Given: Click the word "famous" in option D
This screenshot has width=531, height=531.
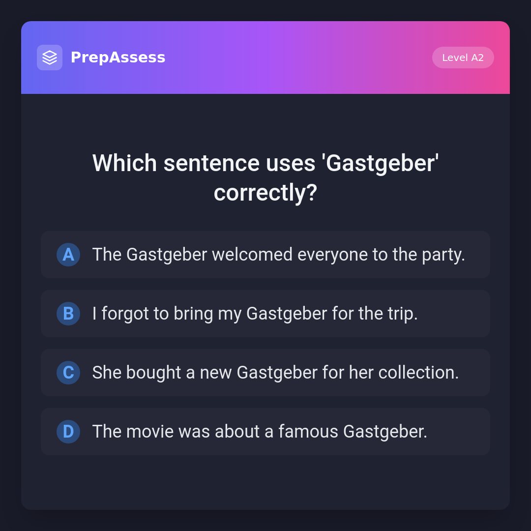Looking at the screenshot, I should [x=308, y=432].
